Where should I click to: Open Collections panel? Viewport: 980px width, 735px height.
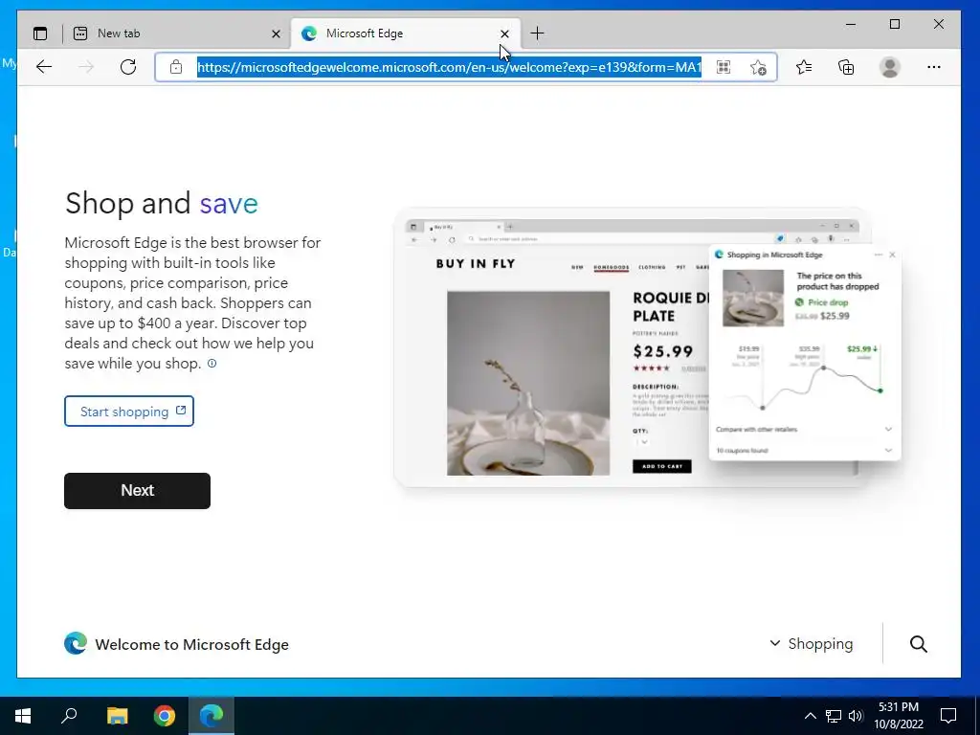[846, 67]
